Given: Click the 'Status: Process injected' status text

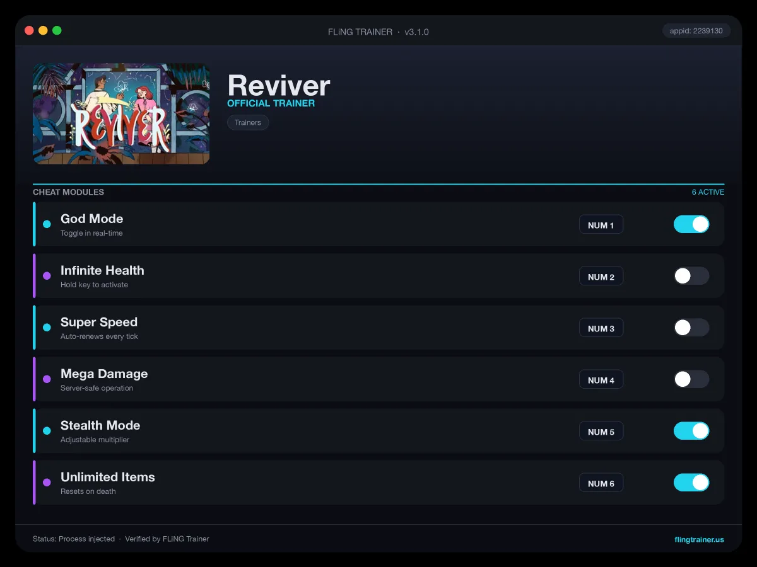Looking at the screenshot, I should click(x=74, y=539).
